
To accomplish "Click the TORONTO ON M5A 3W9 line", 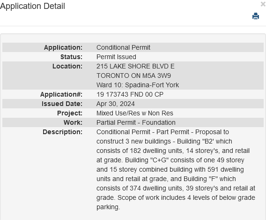I will pos(133,76).
